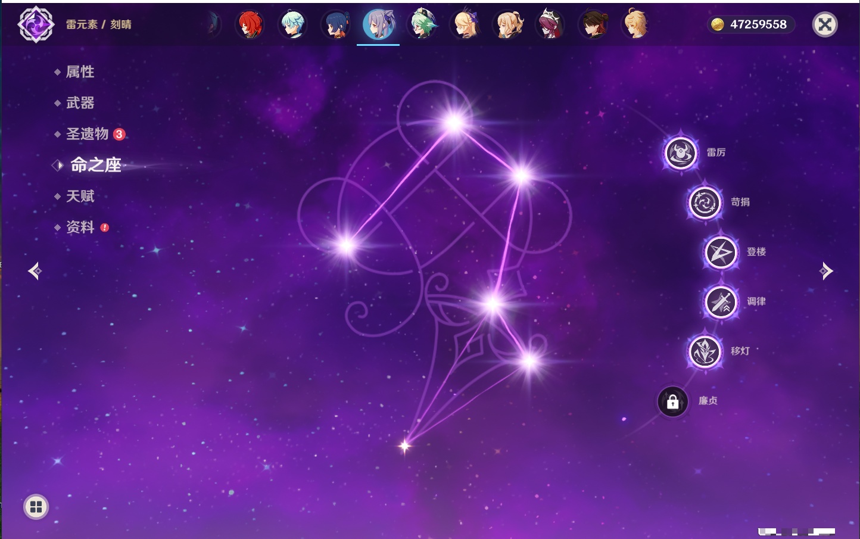Select the blonde character with purple bow
This screenshot has width=860, height=539.
coord(466,24)
